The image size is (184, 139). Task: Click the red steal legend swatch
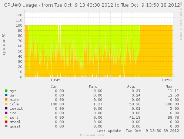point(6,122)
